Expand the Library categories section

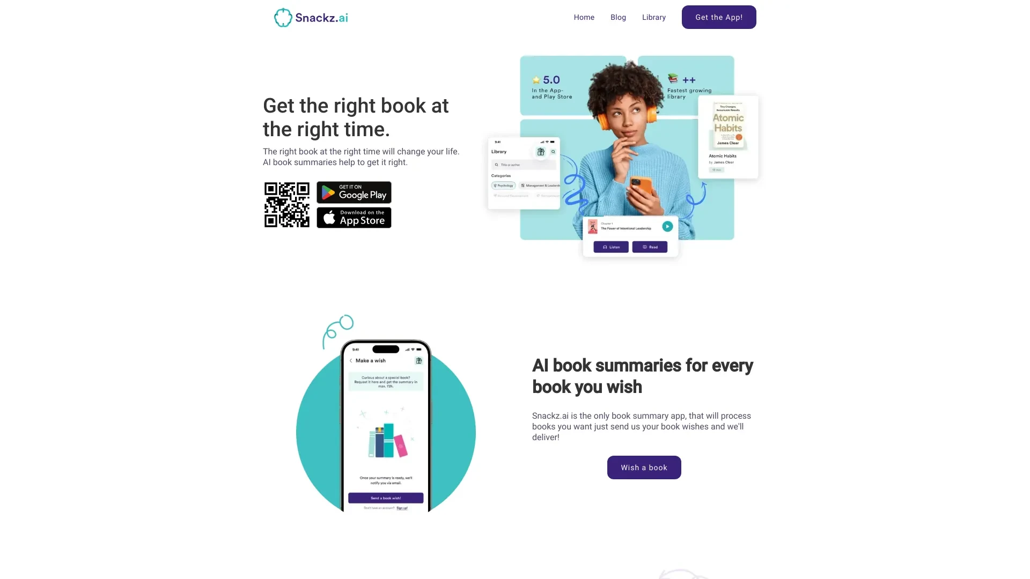(501, 175)
